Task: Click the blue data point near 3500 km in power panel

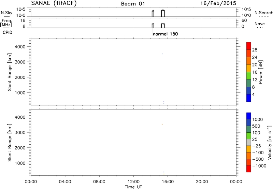Action: coord(162,54)
